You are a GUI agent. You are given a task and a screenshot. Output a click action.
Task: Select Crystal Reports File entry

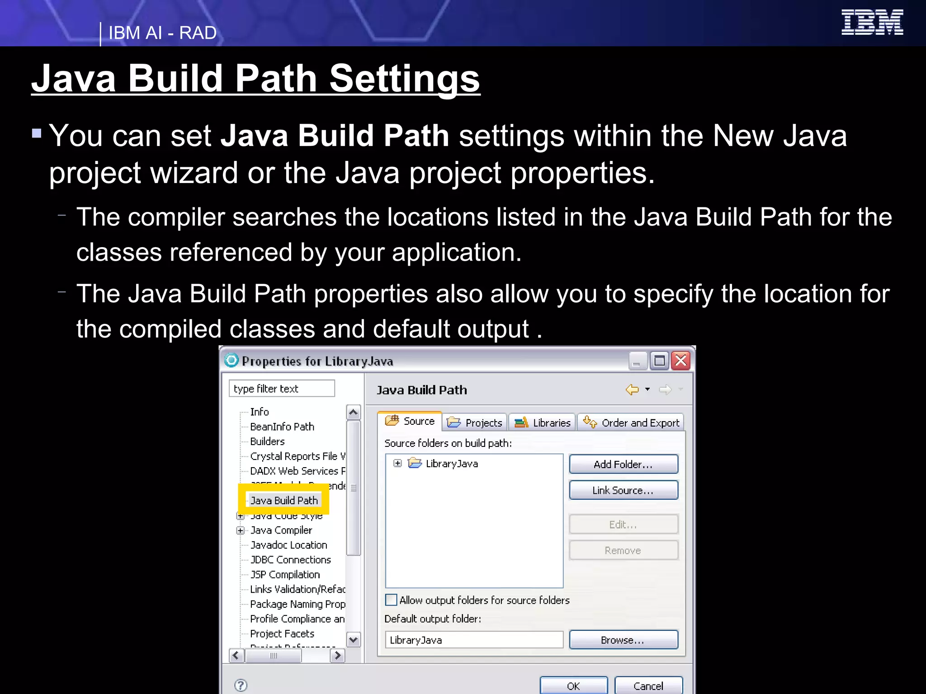(x=298, y=456)
